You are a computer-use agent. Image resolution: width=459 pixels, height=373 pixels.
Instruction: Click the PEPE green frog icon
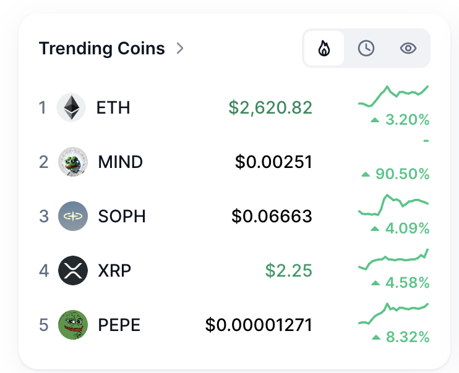(72, 325)
